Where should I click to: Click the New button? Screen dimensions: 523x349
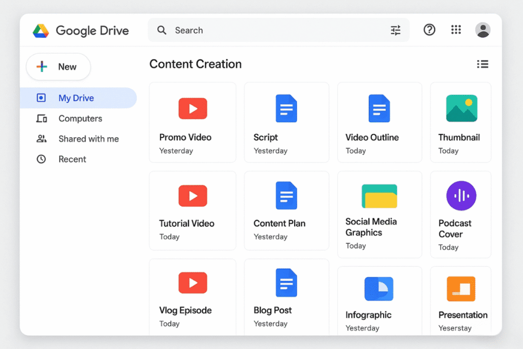click(58, 66)
